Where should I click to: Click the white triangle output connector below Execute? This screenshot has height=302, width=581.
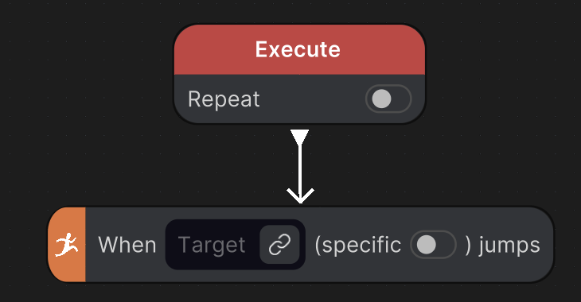click(300, 137)
